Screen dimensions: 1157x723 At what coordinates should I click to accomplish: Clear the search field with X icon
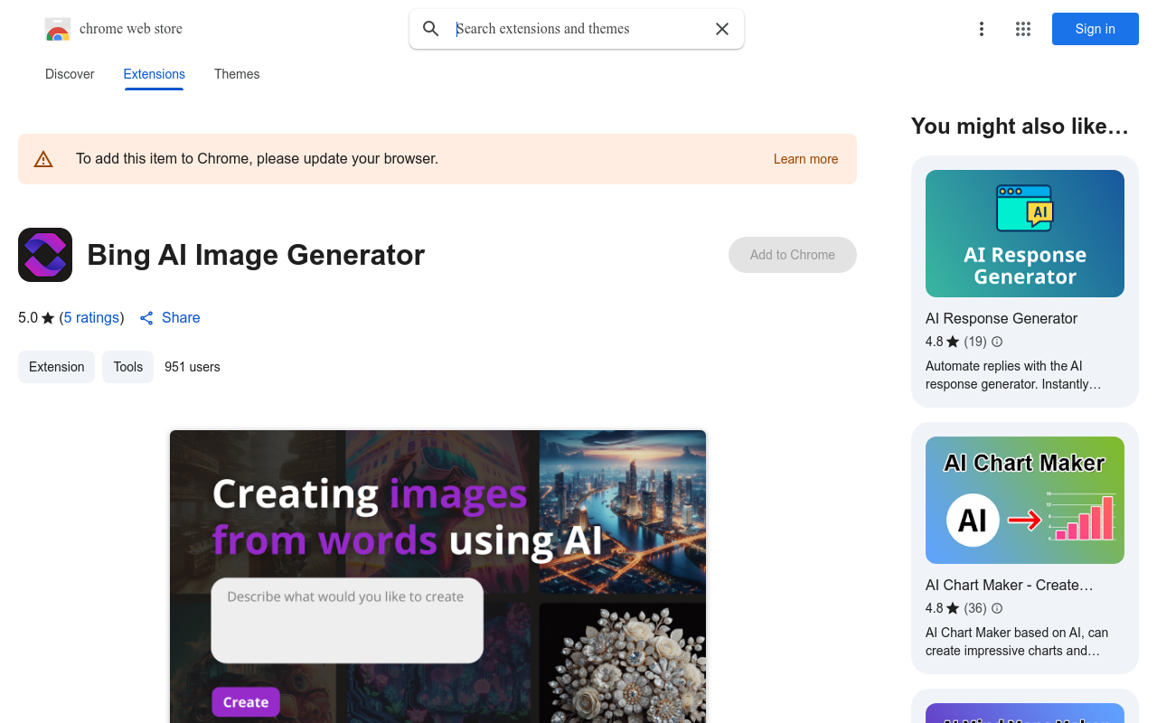(722, 29)
